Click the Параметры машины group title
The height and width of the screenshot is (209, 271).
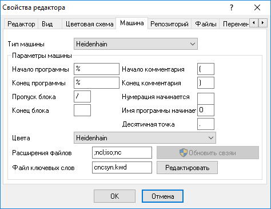pyautogui.click(x=42, y=56)
